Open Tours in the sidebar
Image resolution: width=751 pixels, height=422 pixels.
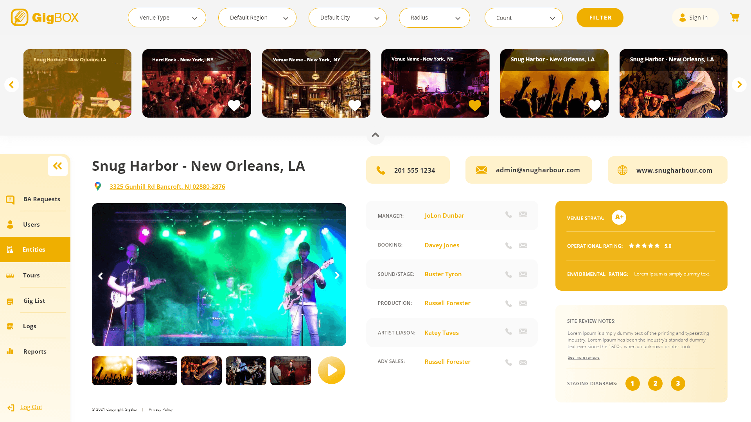pyautogui.click(x=31, y=275)
